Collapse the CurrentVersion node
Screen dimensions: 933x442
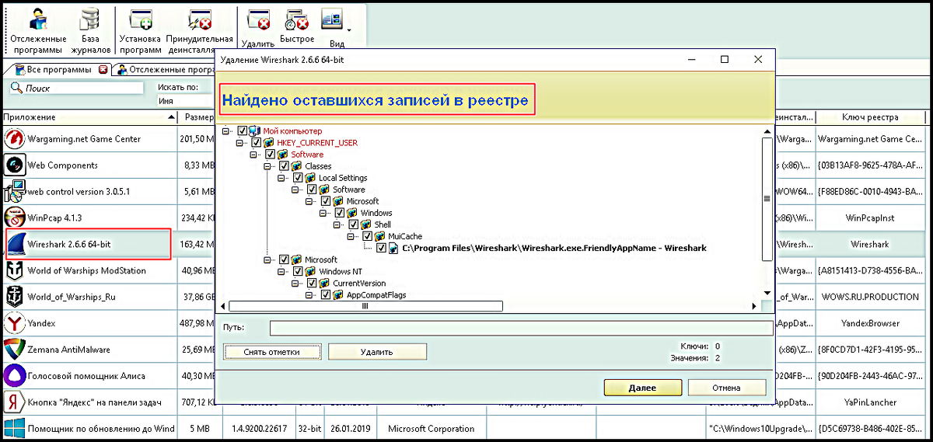tap(296, 284)
